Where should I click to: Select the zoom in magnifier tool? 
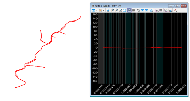tap(112, 10)
